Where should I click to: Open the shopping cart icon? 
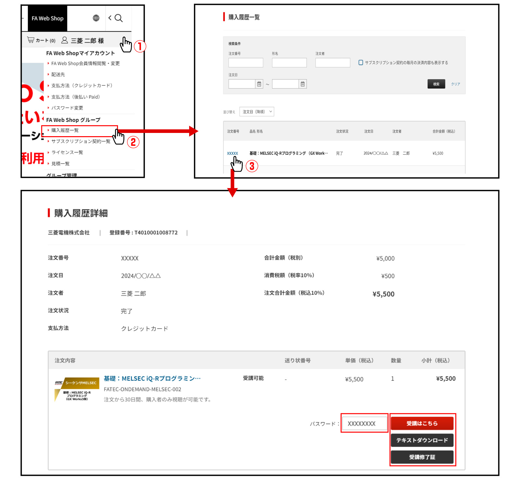coord(31,40)
